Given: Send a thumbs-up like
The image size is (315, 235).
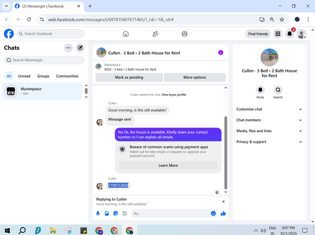Looking at the screenshot, I should pos(223,214).
